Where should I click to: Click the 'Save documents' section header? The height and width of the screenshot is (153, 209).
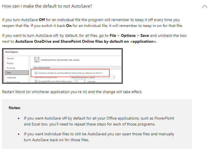click(42, 67)
